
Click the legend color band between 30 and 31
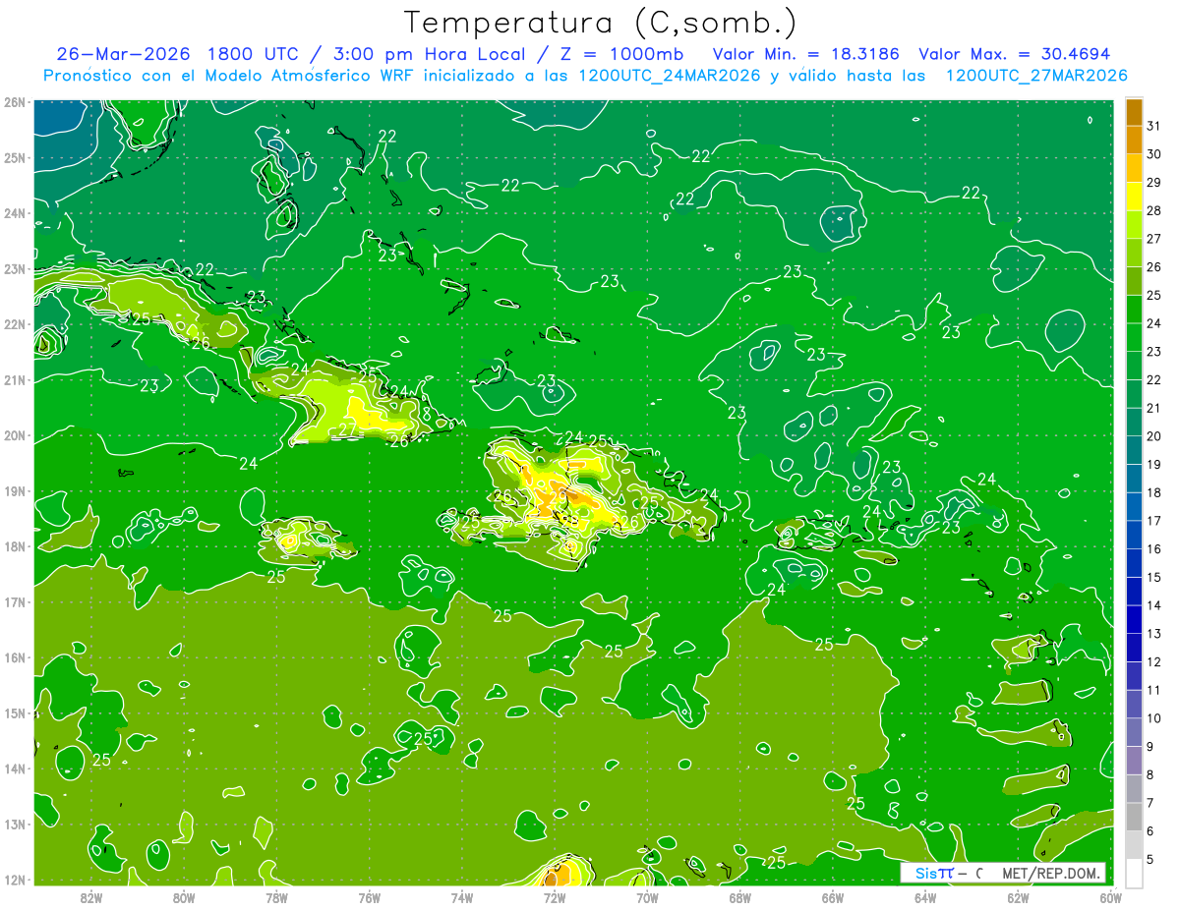1134,140
